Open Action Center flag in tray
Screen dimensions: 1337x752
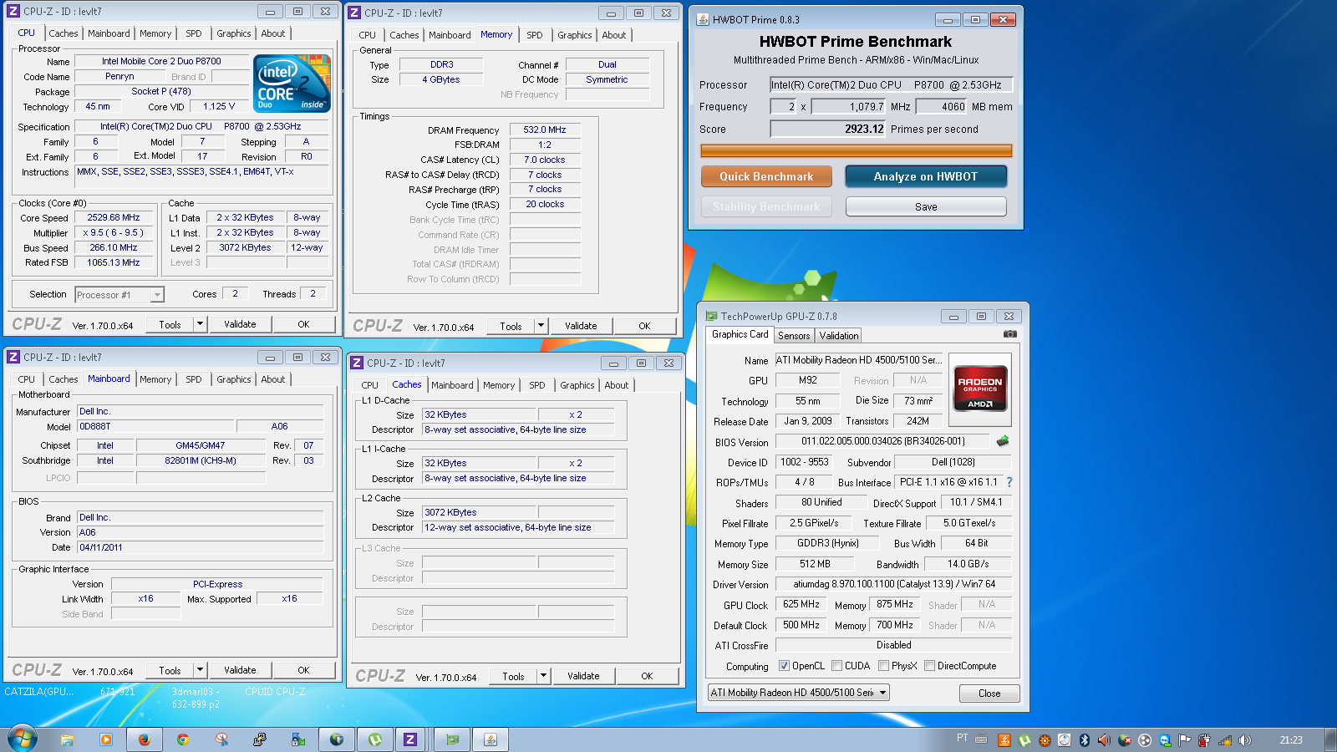1184,740
